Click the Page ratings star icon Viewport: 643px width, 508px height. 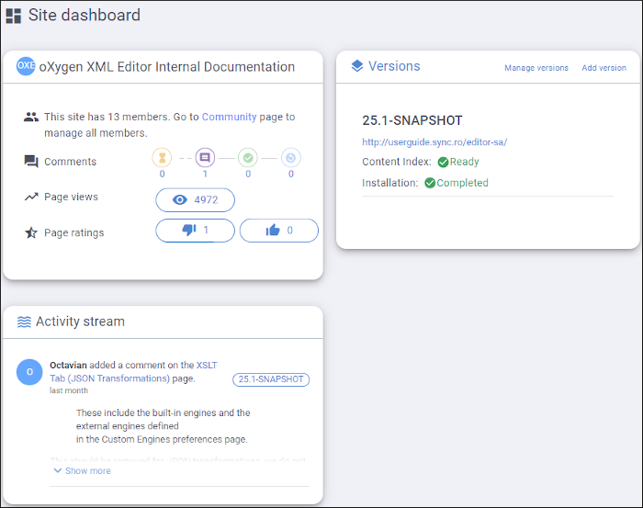coord(31,233)
